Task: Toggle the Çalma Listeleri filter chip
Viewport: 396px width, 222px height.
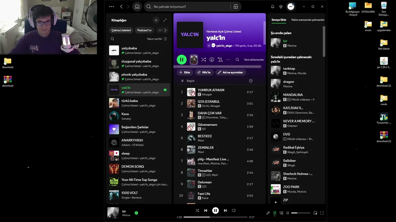Action: tap(121, 30)
